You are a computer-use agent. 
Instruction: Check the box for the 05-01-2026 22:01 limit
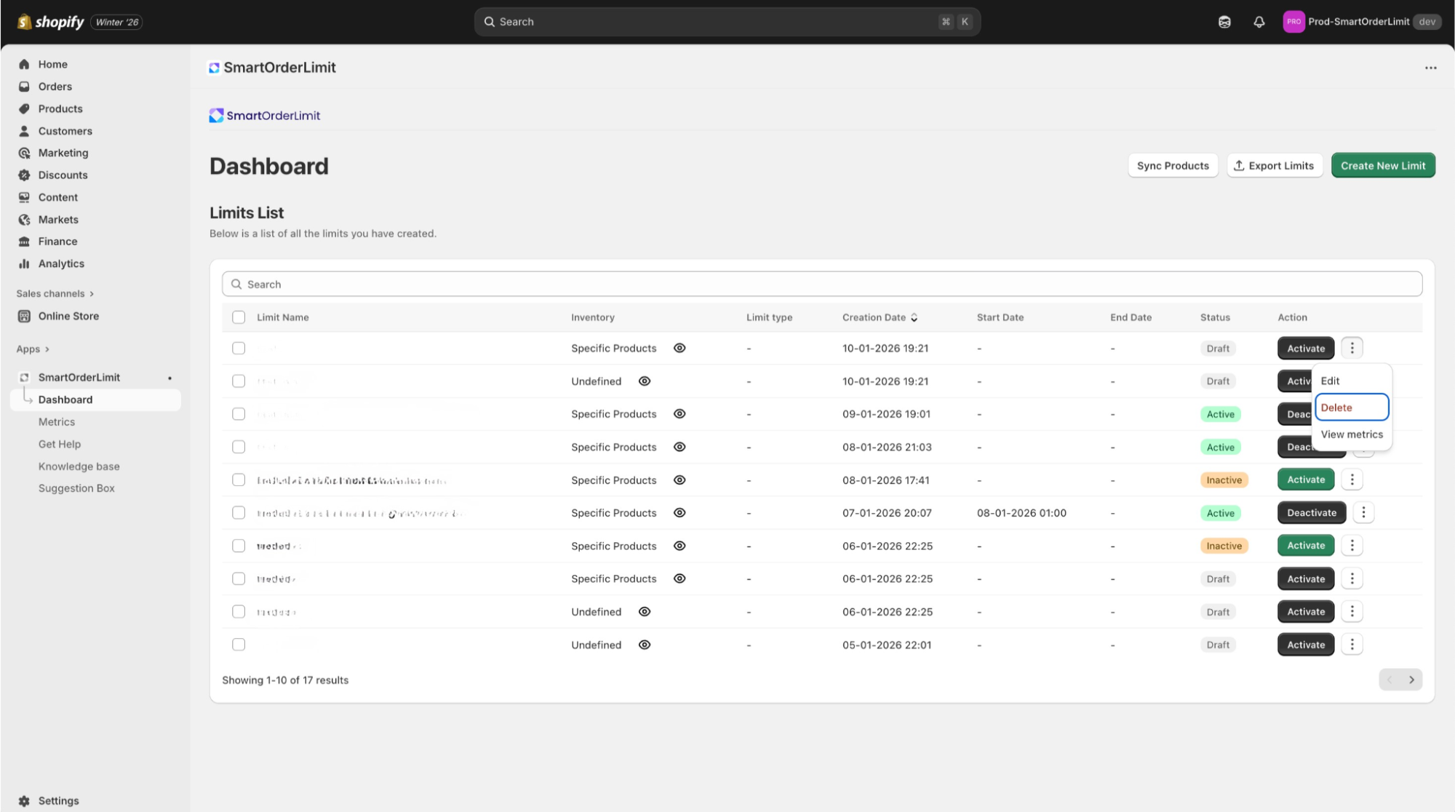[x=239, y=645]
